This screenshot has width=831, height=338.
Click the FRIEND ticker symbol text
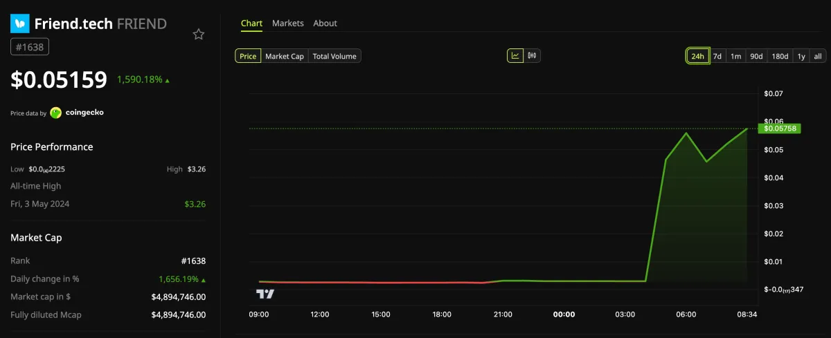[142, 24]
